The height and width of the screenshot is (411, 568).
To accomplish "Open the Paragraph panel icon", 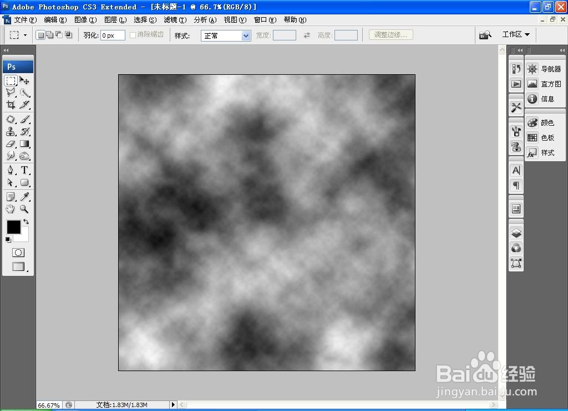I will (x=516, y=186).
